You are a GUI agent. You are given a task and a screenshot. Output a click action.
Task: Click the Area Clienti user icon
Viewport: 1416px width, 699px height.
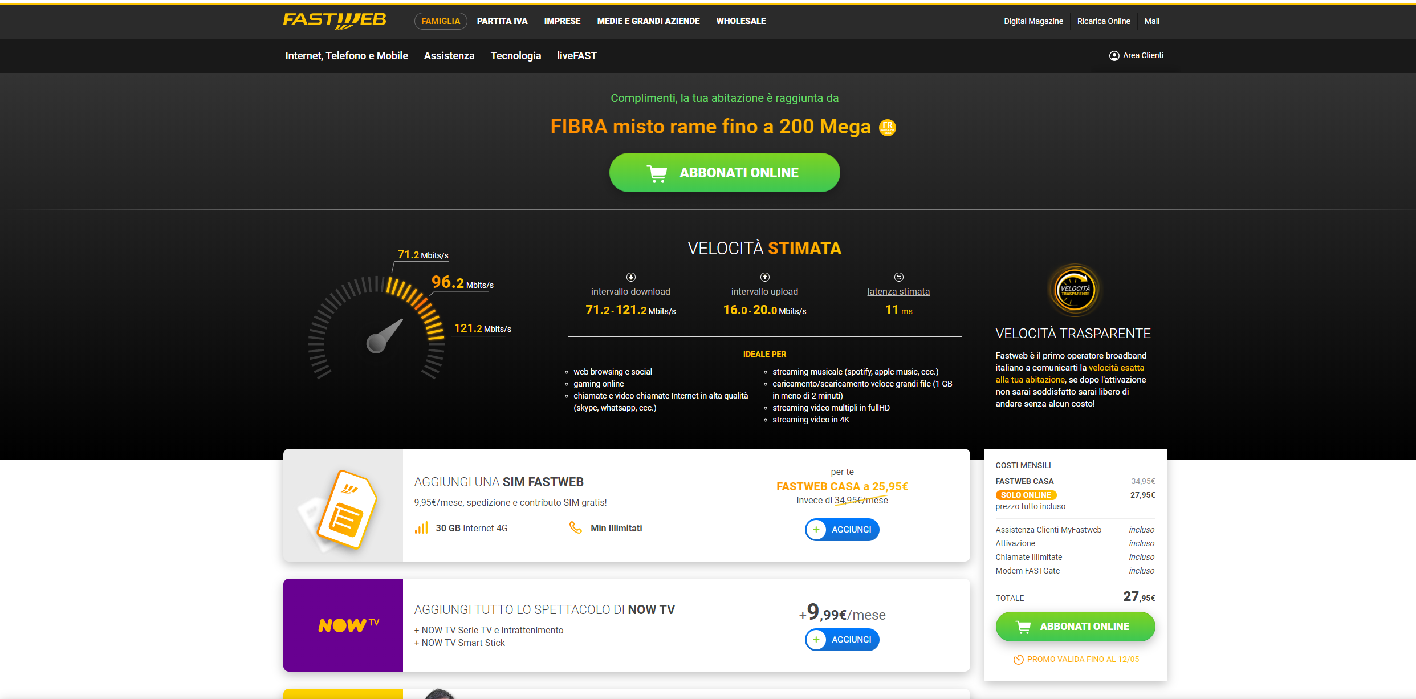point(1114,56)
